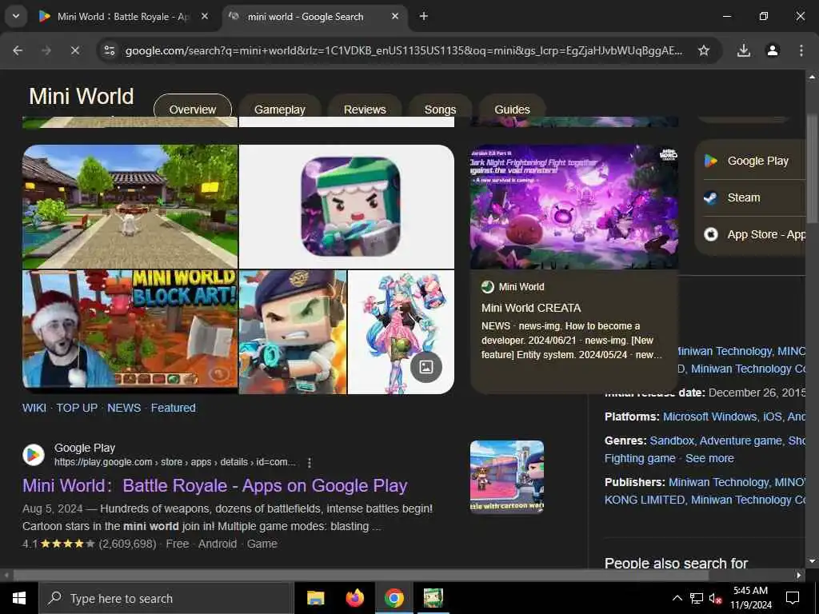Click the NEWS link
This screenshot has height=614, width=819.
click(124, 408)
